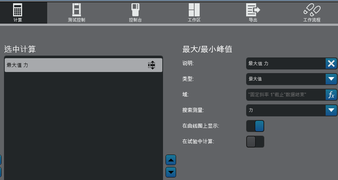Switch to the 工作区 workspace tab
The width and height of the screenshot is (338, 180).
pos(194,13)
